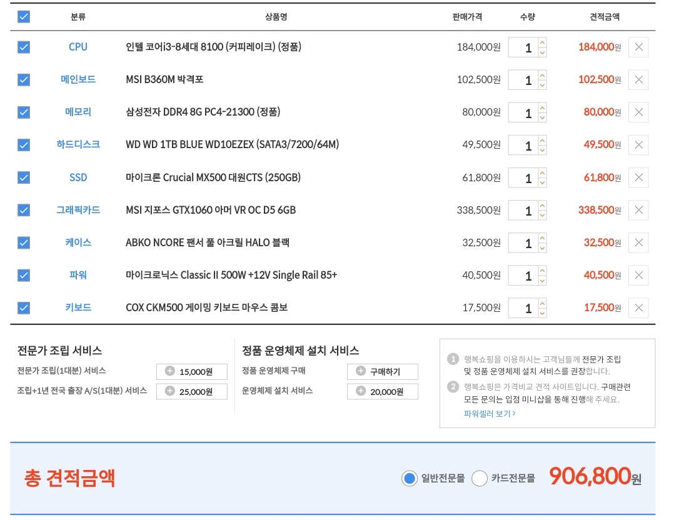
Task: Delete the 케이스 row using X icon
Action: click(x=638, y=242)
